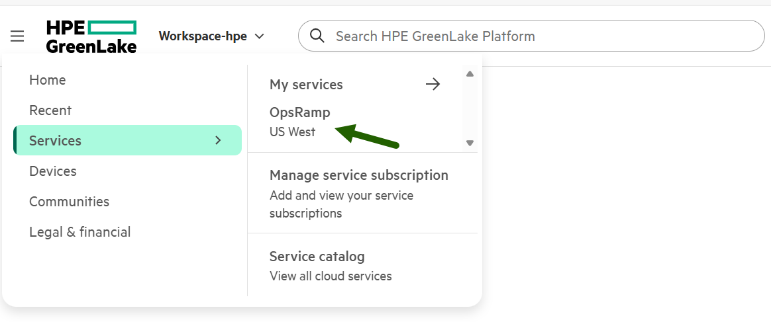Viewport: 771px width, 322px height.
Task: Click 'View all cloud services' text
Action: (x=331, y=276)
